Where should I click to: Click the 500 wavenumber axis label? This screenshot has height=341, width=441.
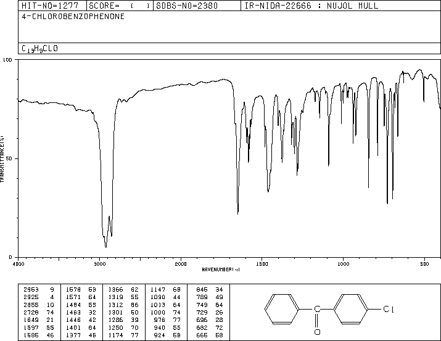point(424,264)
